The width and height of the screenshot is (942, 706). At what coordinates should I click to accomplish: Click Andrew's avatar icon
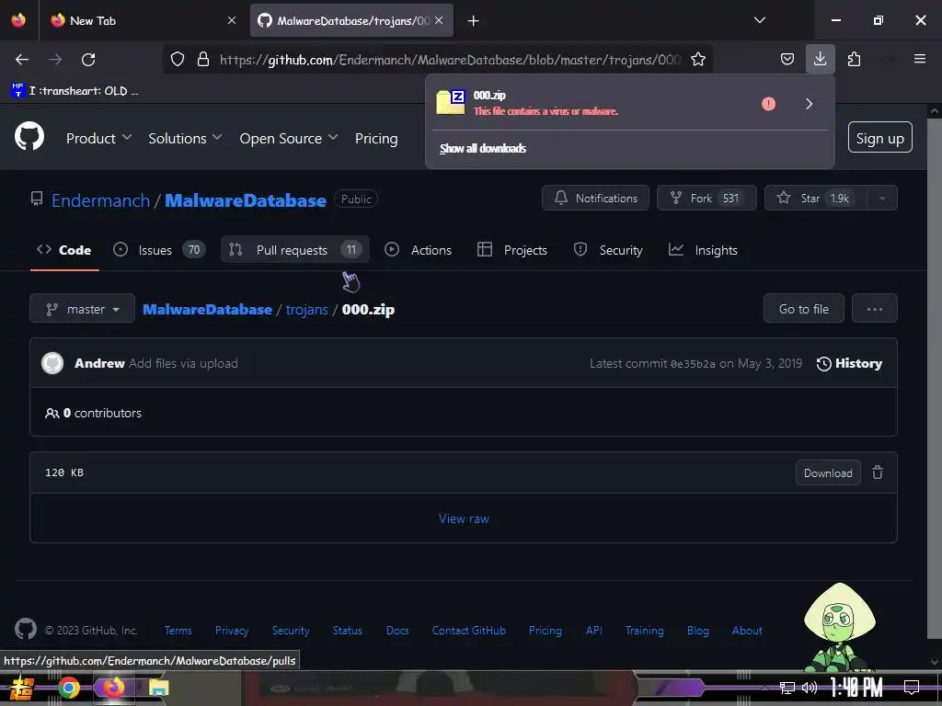pyautogui.click(x=52, y=363)
